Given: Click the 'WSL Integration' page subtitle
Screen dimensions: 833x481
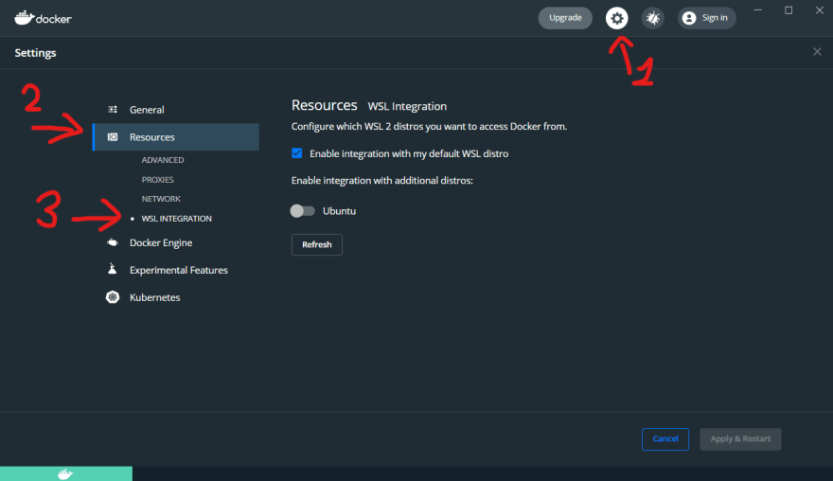Looking at the screenshot, I should 407,106.
